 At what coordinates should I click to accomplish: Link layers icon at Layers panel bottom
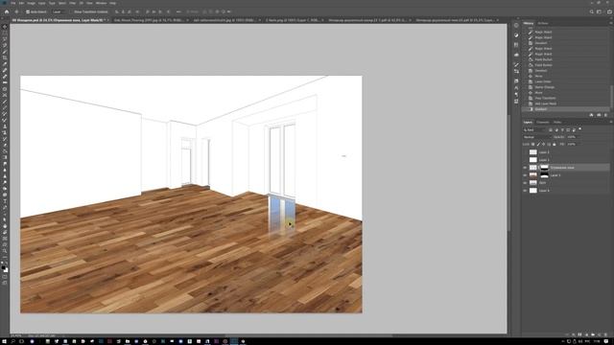(567, 334)
